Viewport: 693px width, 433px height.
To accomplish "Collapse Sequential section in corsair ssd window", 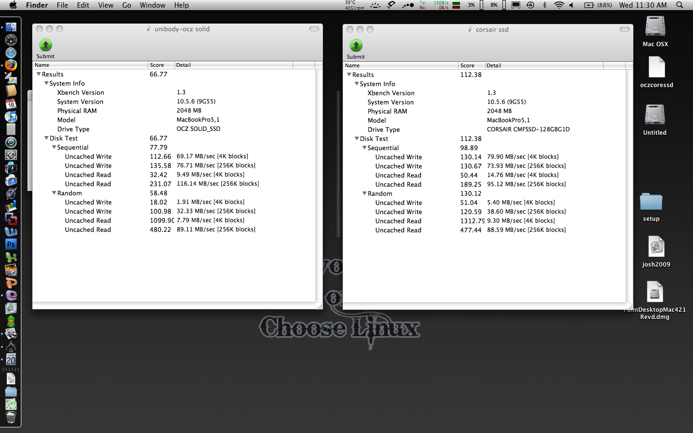I will (364, 148).
